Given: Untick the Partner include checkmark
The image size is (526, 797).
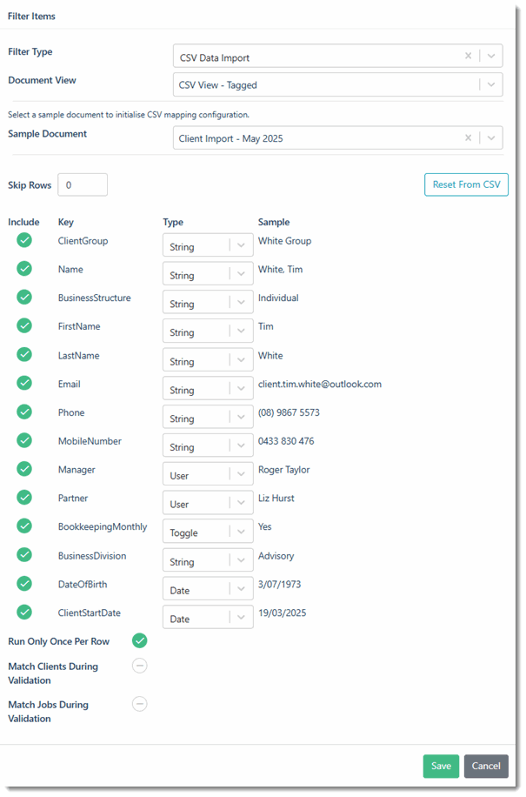Looking at the screenshot, I should click(x=24, y=497).
